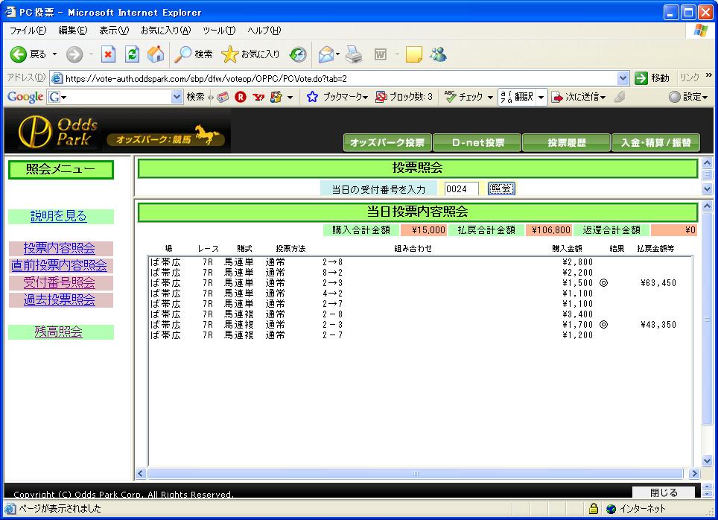Viewport: 718px width, 520px height.
Task: Open the ツール(T) menu
Action: point(219,31)
